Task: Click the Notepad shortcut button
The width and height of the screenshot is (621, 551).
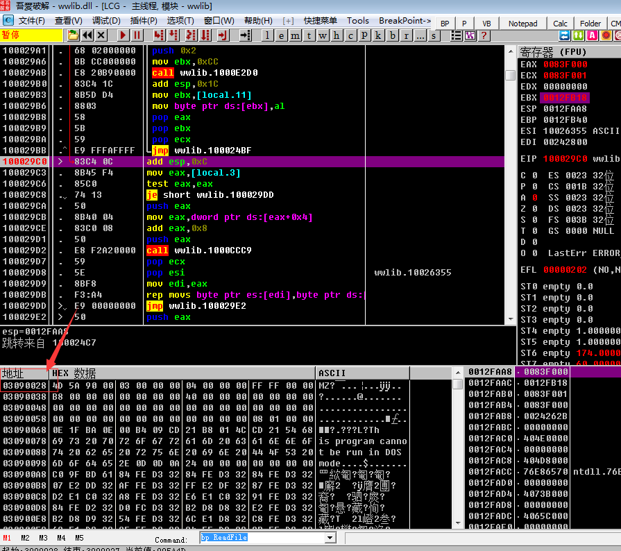Action: pos(522,24)
